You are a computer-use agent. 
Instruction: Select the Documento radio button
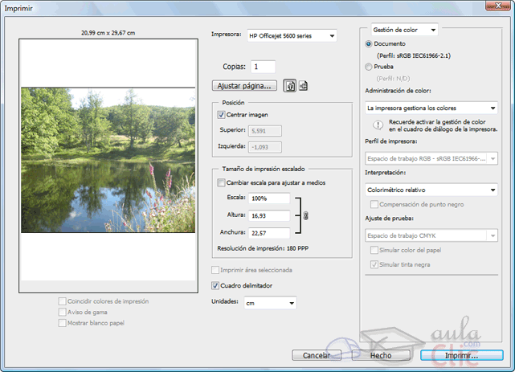[x=369, y=43]
